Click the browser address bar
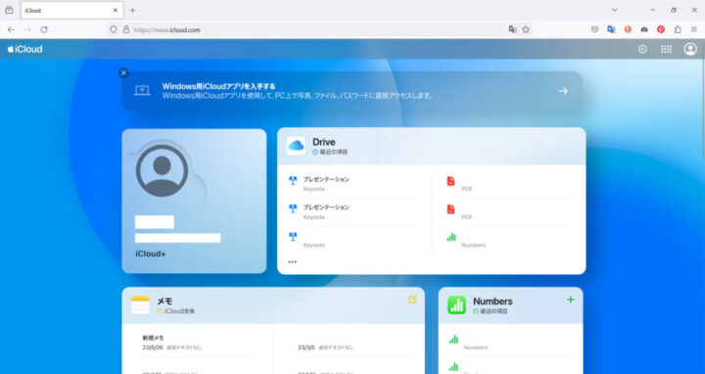705x374 pixels. pos(319,29)
